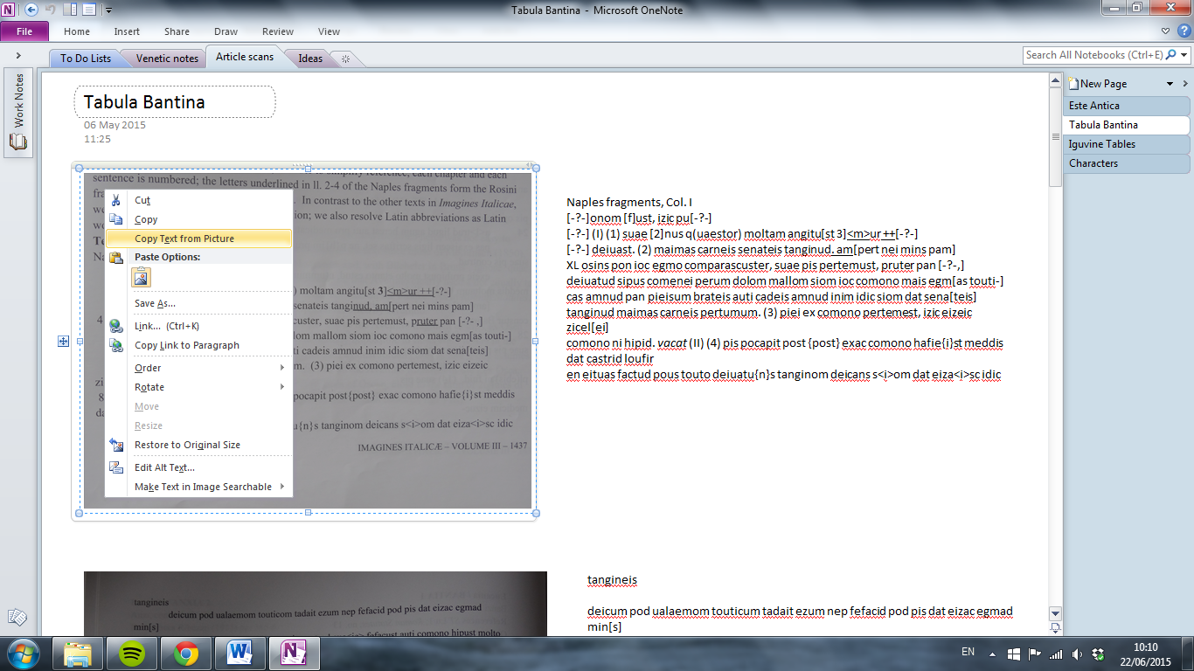1194x671 pixels.
Task: Toggle ribbon visibility with the chevron
Action: [x=1169, y=31]
